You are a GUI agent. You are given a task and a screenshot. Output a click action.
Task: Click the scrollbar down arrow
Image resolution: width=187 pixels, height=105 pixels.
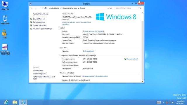[x=143, y=81]
